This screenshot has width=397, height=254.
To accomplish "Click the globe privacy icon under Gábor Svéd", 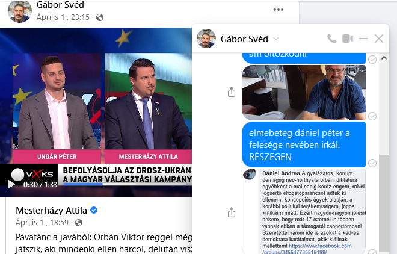I will (x=100, y=17).
